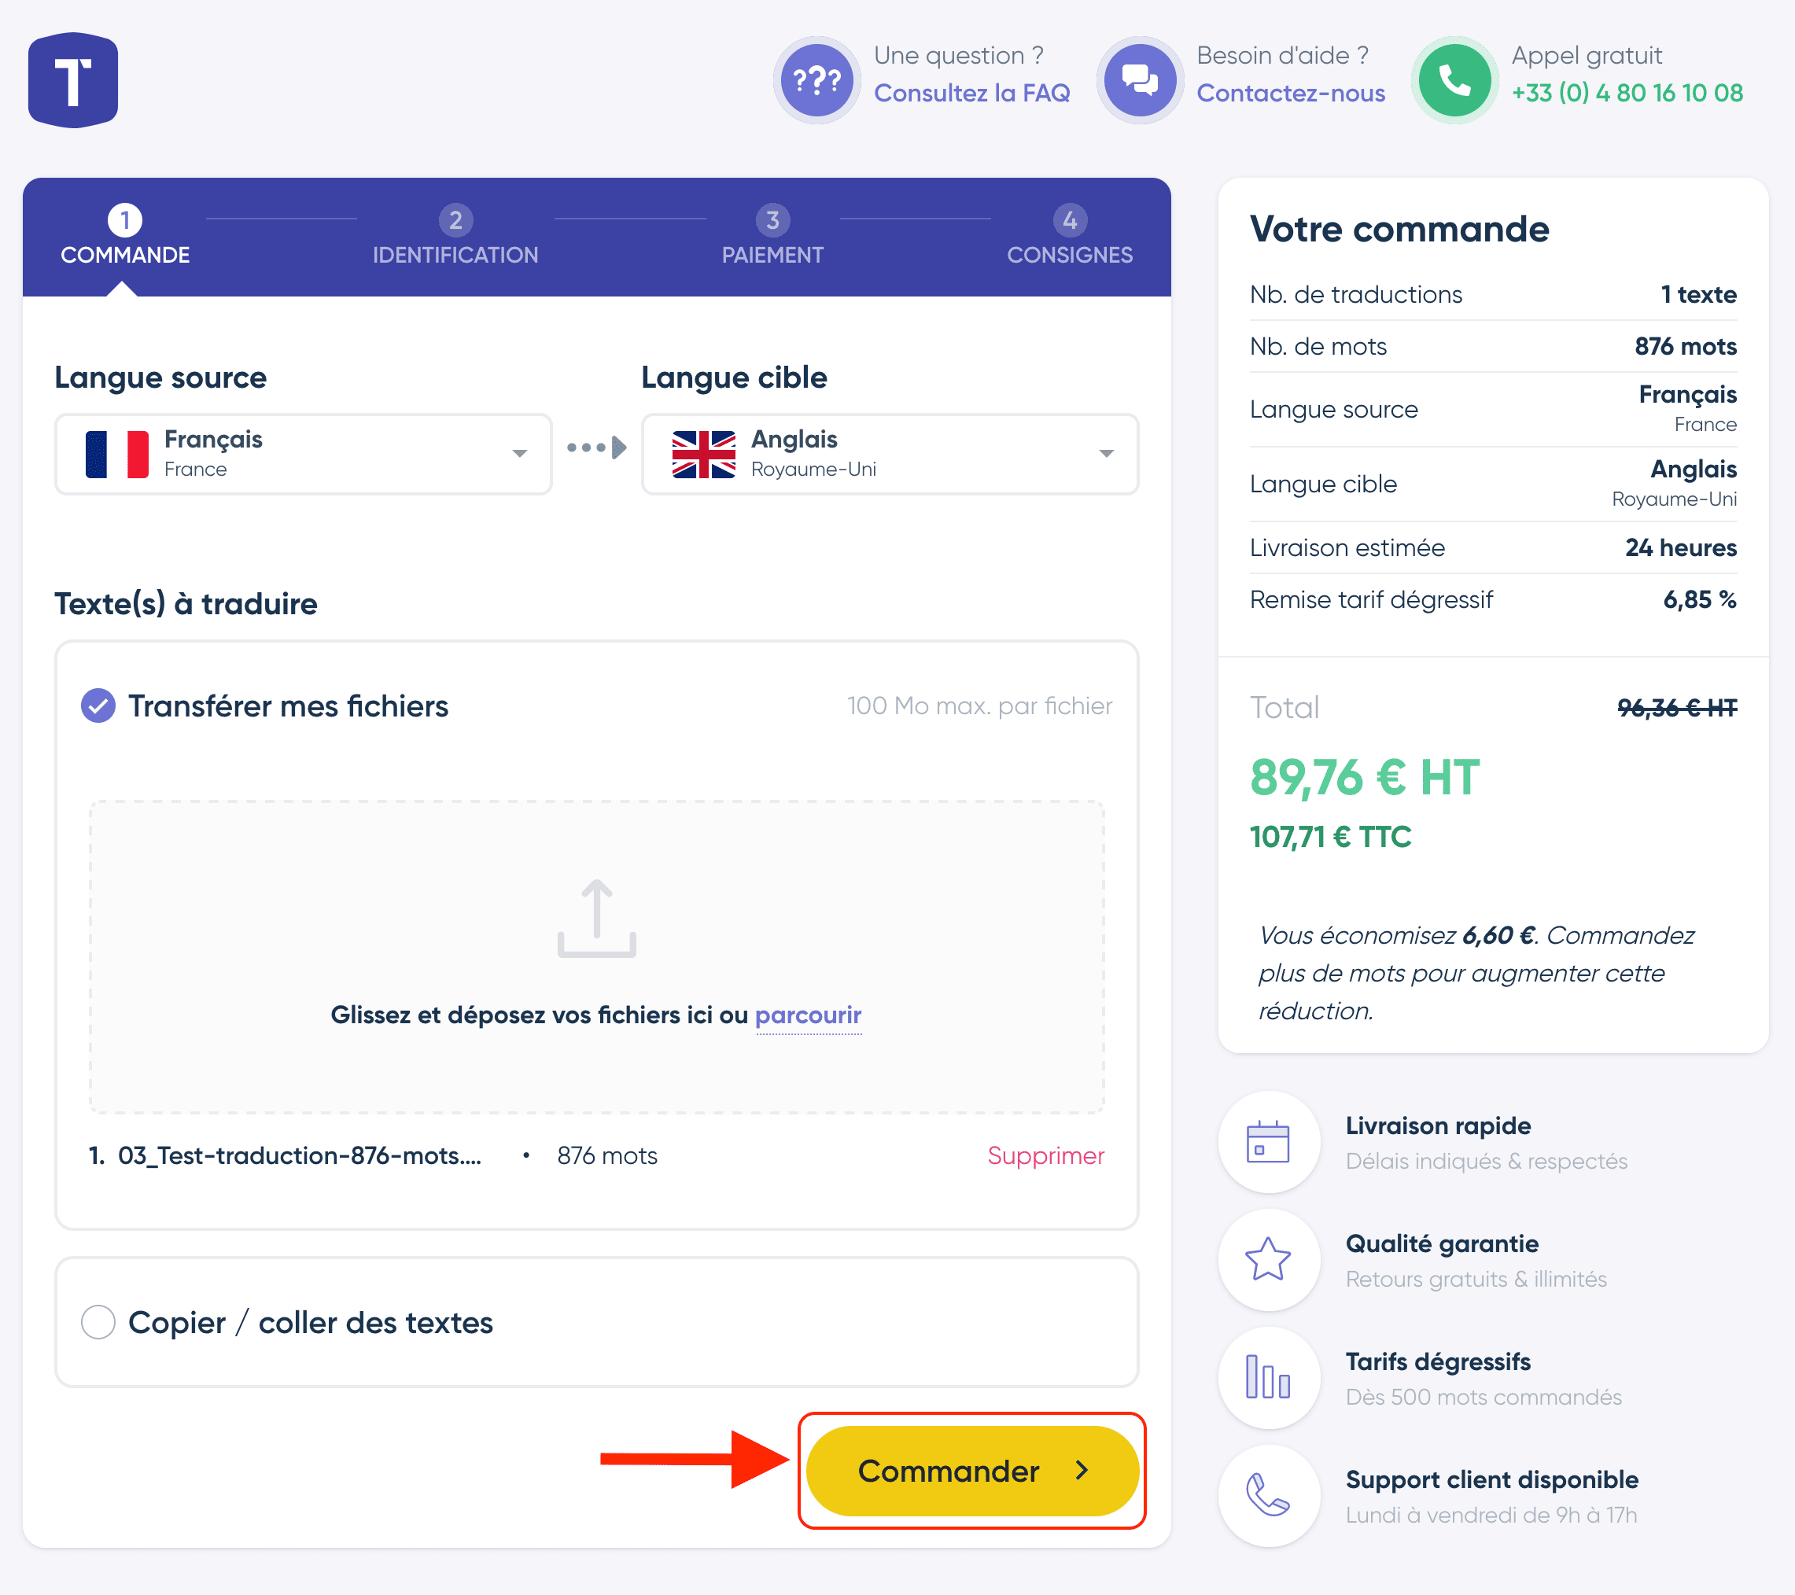Click the green phone call icon
The width and height of the screenshot is (1795, 1595).
click(1454, 81)
